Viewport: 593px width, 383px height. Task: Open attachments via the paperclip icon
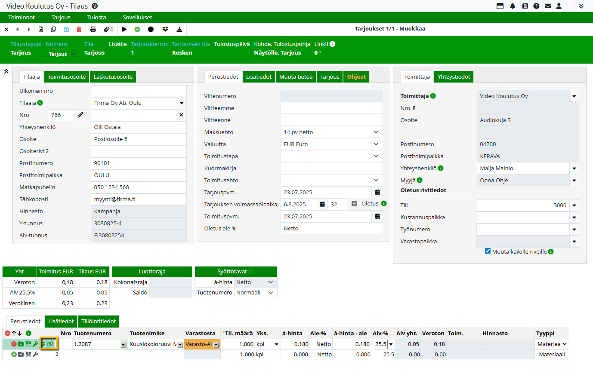108,29
